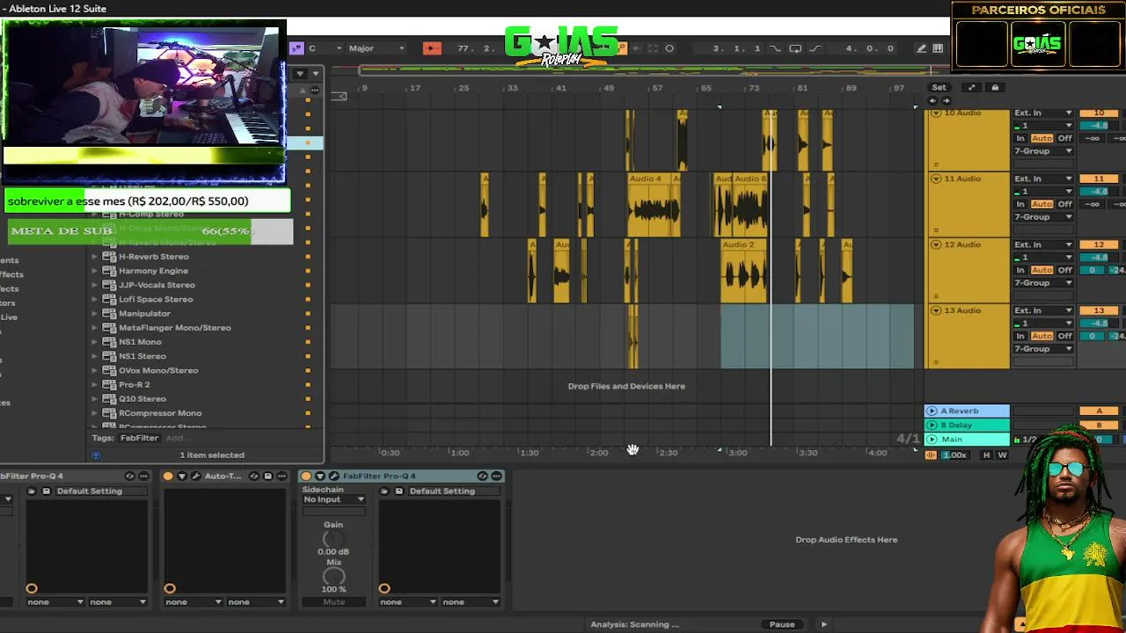Click the Gain knob on FabFilter sidechain
Viewport: 1126px width, 633px height.
coord(333,538)
